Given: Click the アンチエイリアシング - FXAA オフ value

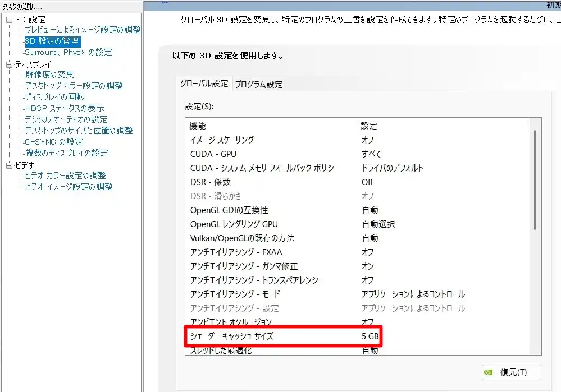Looking at the screenshot, I should 368,252.
